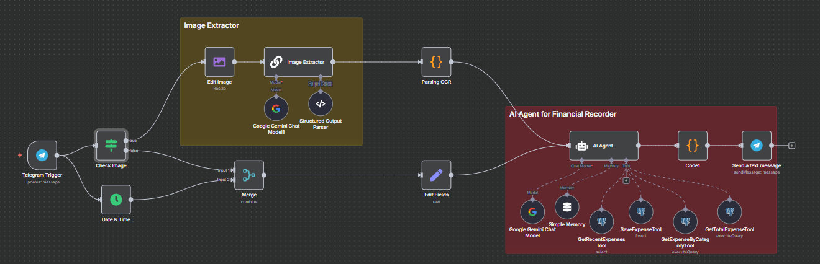Click the Image Extractor Output Parser connector
Screen dimensions: 820x264
click(x=321, y=77)
